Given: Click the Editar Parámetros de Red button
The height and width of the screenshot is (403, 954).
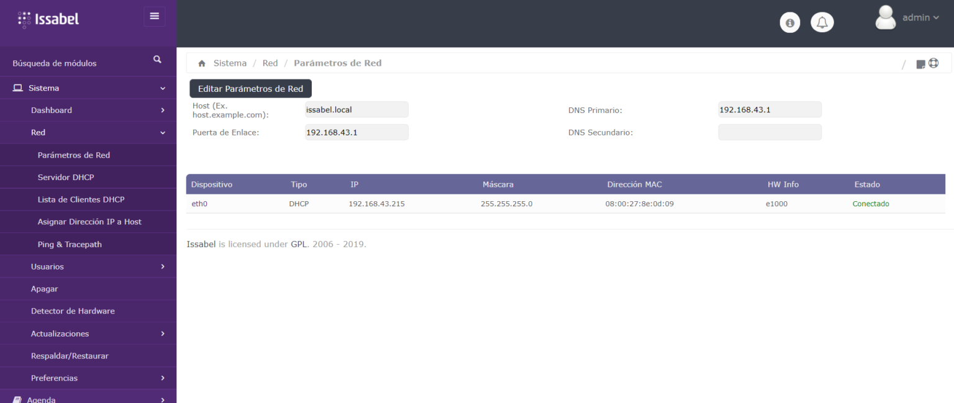Looking at the screenshot, I should tap(250, 88).
